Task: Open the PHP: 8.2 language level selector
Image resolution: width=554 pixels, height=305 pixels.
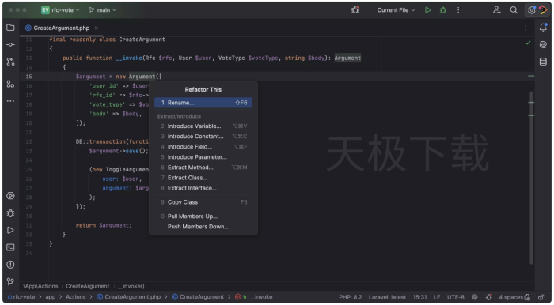Action: 351,297
